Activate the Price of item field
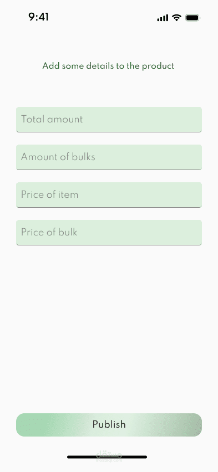 (109, 195)
